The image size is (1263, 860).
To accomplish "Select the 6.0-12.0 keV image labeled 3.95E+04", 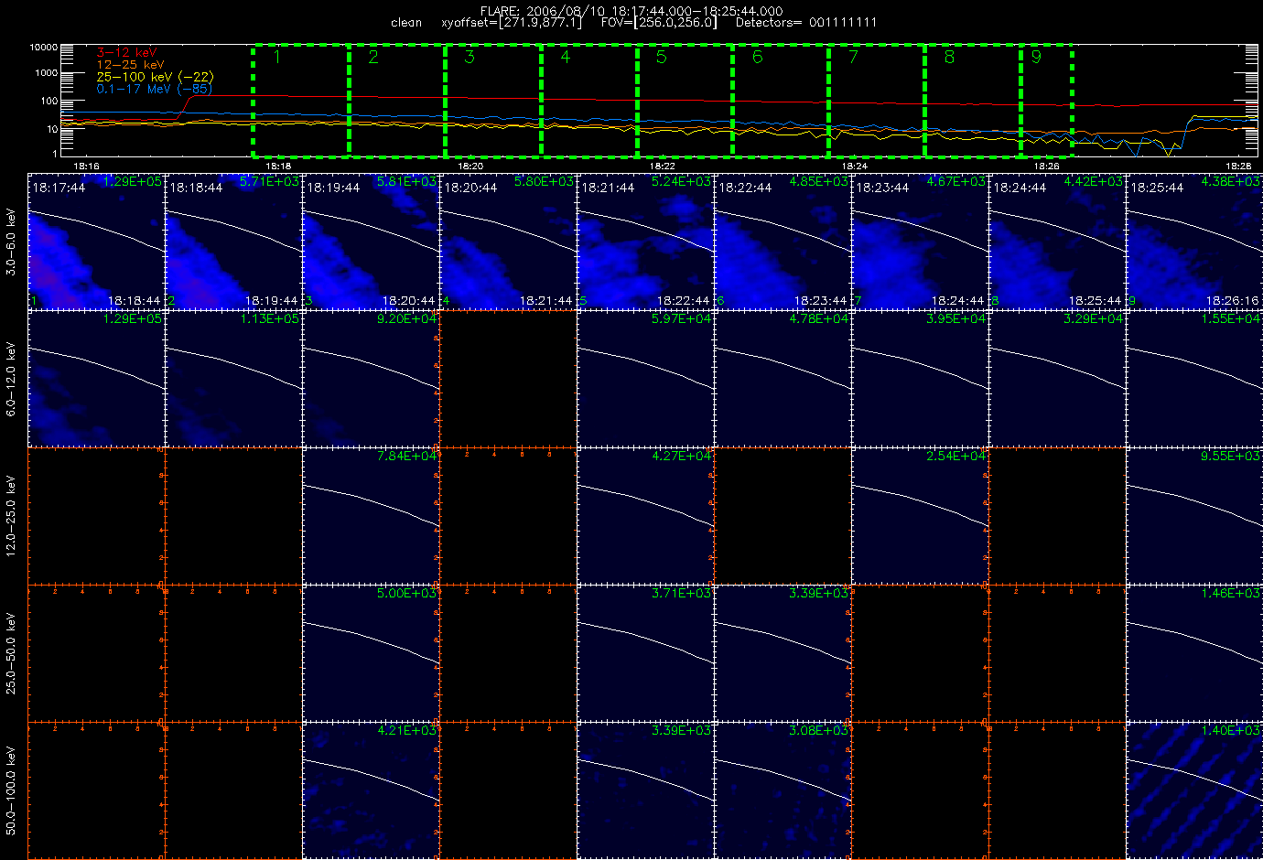I will coord(921,379).
